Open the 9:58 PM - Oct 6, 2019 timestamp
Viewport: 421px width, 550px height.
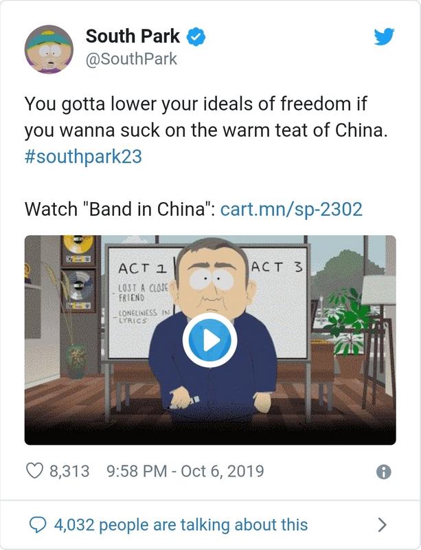click(x=185, y=471)
